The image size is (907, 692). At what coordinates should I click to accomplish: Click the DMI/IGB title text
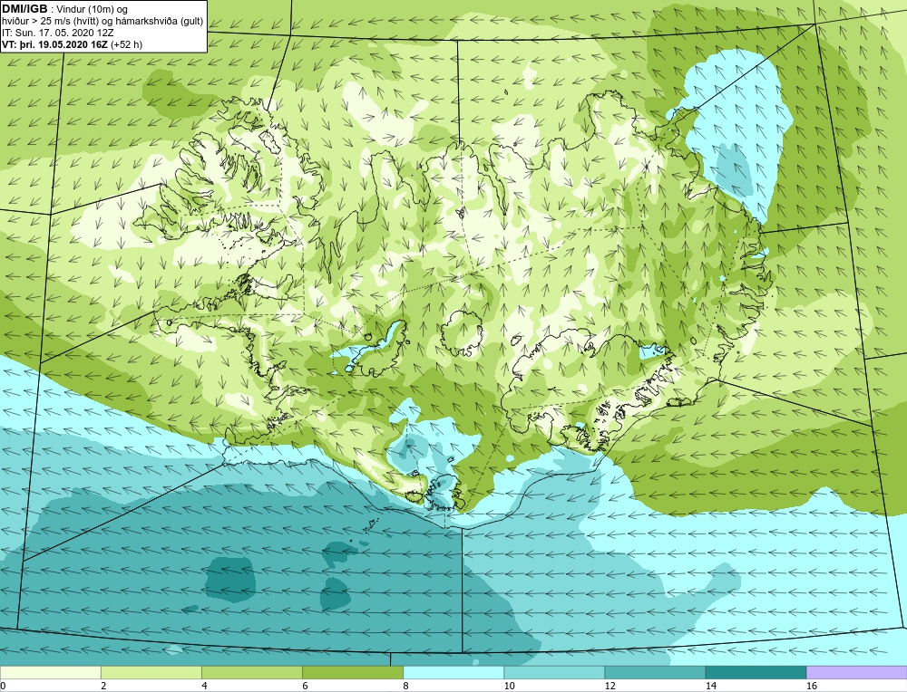point(24,9)
